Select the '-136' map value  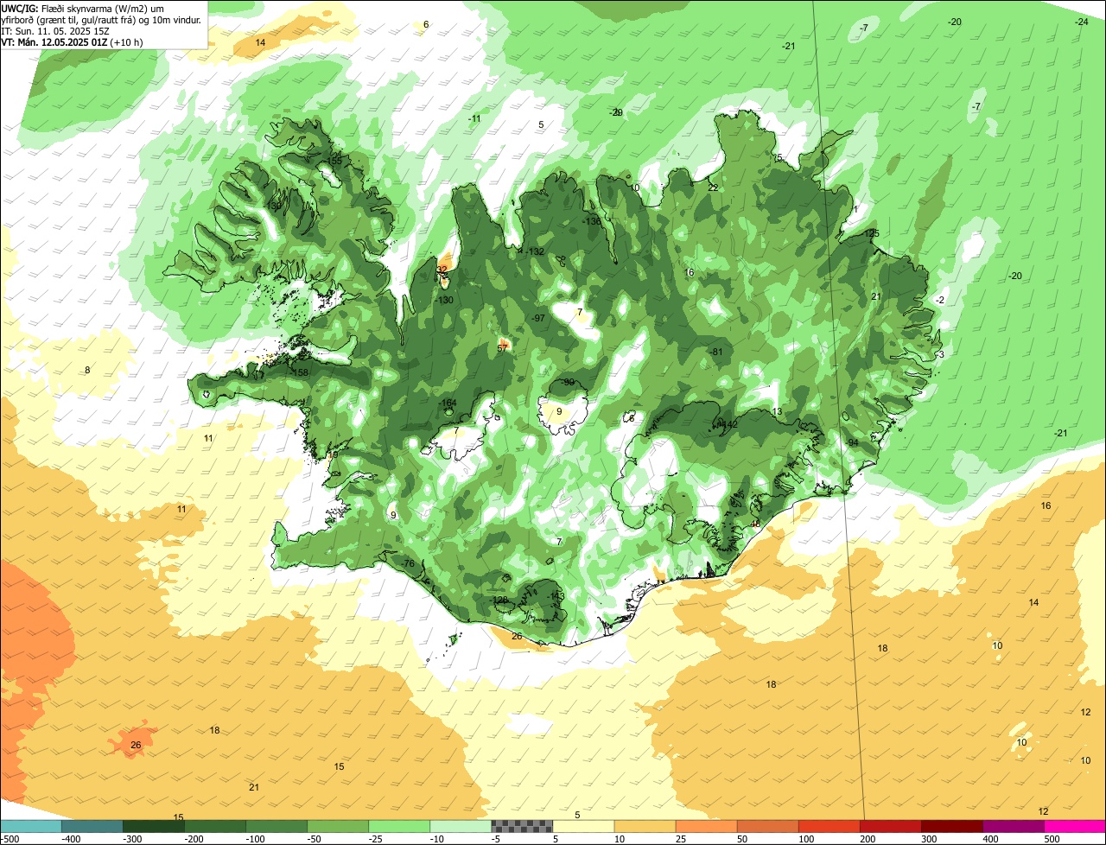[x=592, y=221]
